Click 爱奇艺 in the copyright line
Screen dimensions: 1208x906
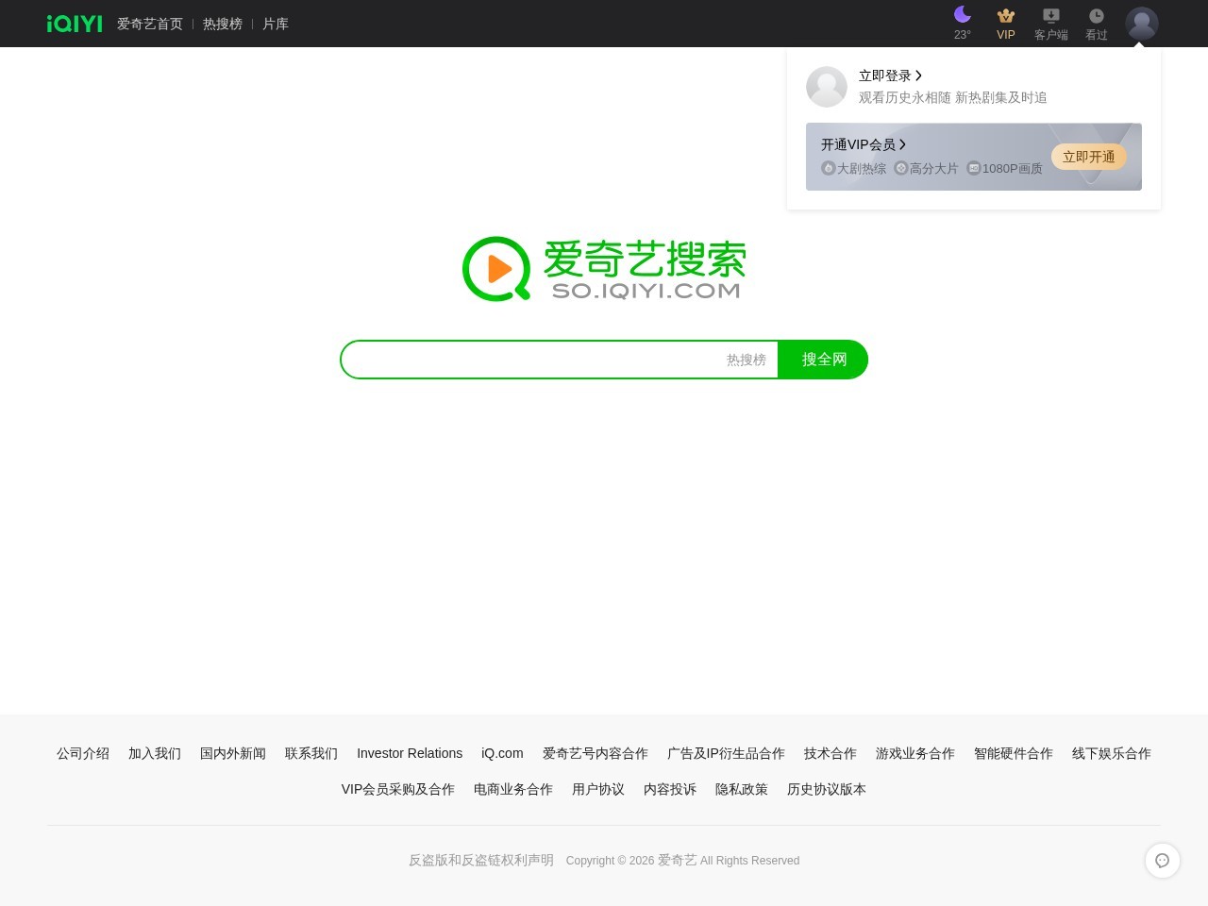678,860
